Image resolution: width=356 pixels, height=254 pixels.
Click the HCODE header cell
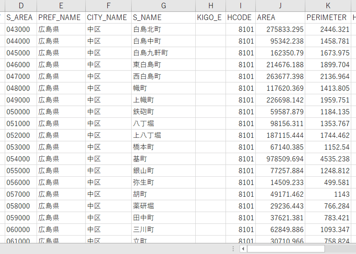pos(241,17)
